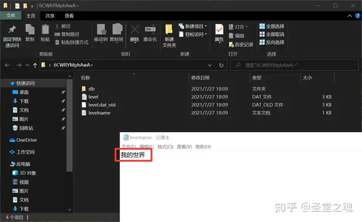Screen dimensions: 362x222
Task: Click Invert selection (反向选择)
Action: coord(271,42)
